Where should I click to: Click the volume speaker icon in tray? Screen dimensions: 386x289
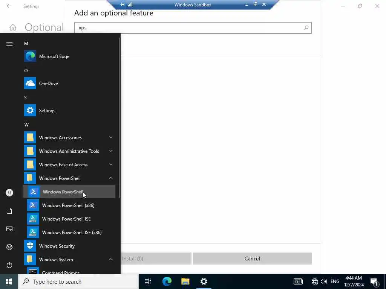point(324,281)
